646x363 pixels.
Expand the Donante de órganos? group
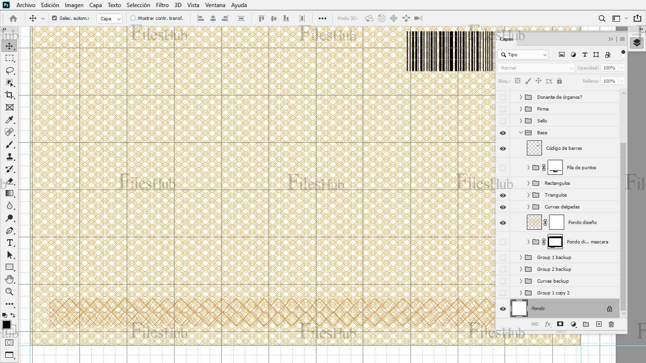point(521,97)
